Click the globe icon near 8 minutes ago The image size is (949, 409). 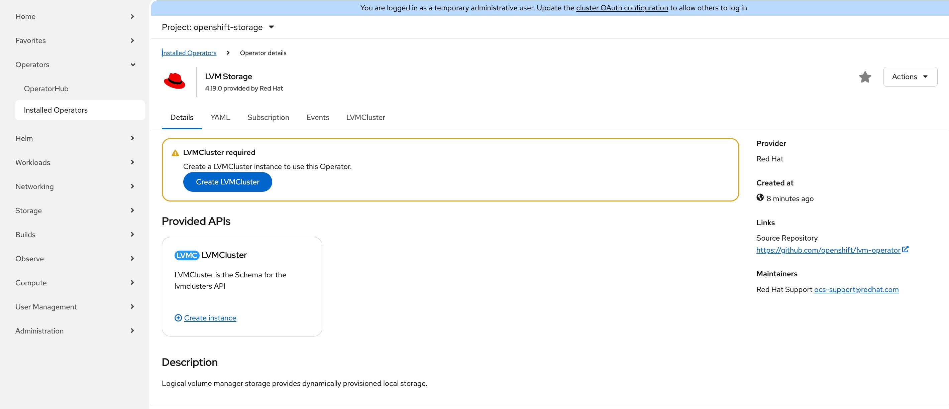coord(760,198)
